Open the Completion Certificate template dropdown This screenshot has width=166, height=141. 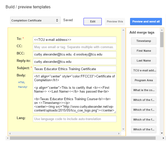[x=35, y=20]
